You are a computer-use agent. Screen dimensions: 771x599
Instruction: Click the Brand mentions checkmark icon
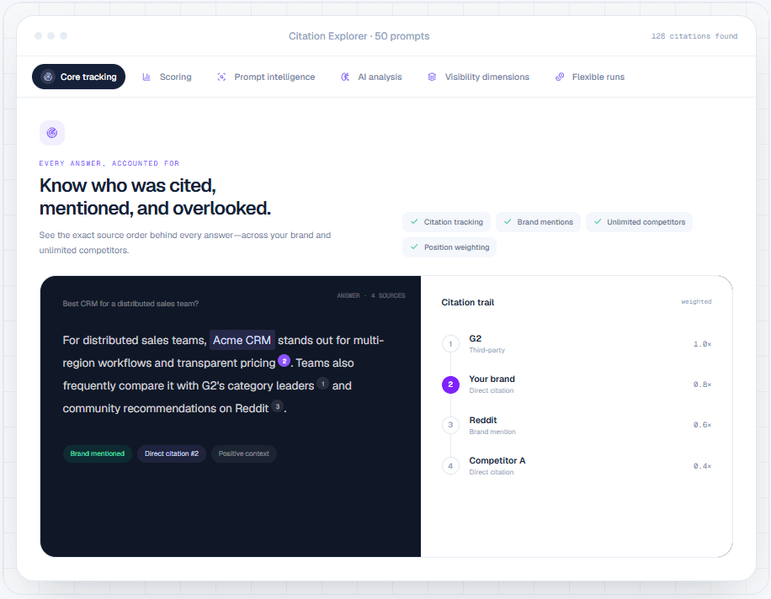pyautogui.click(x=508, y=221)
